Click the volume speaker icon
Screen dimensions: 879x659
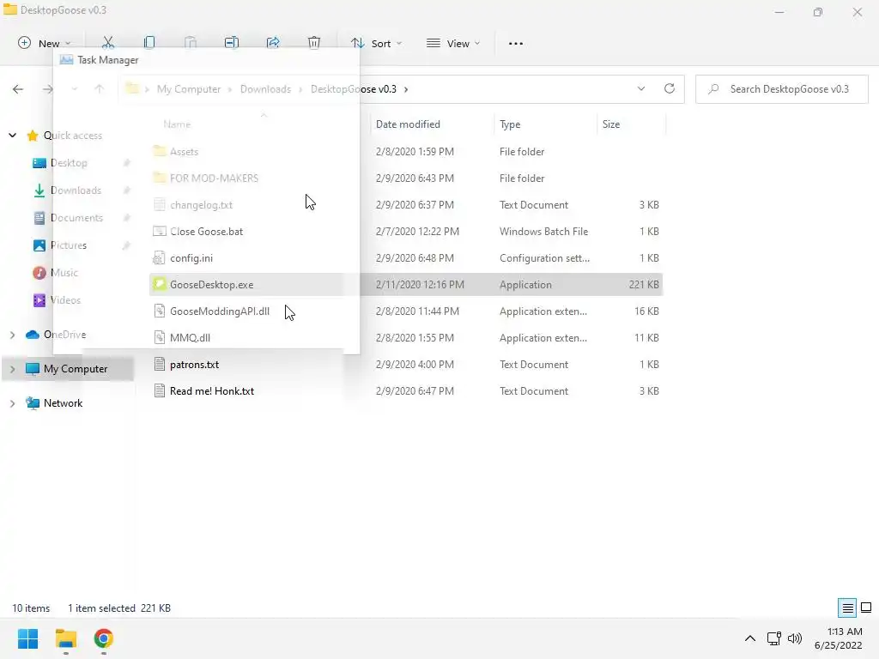click(x=794, y=638)
